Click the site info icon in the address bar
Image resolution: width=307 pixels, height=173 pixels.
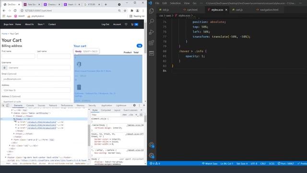22,11
